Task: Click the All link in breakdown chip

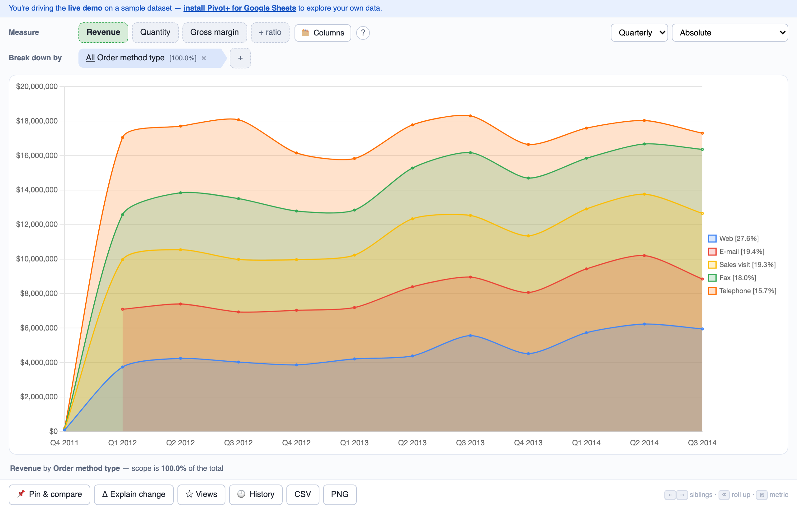Action: (90, 58)
